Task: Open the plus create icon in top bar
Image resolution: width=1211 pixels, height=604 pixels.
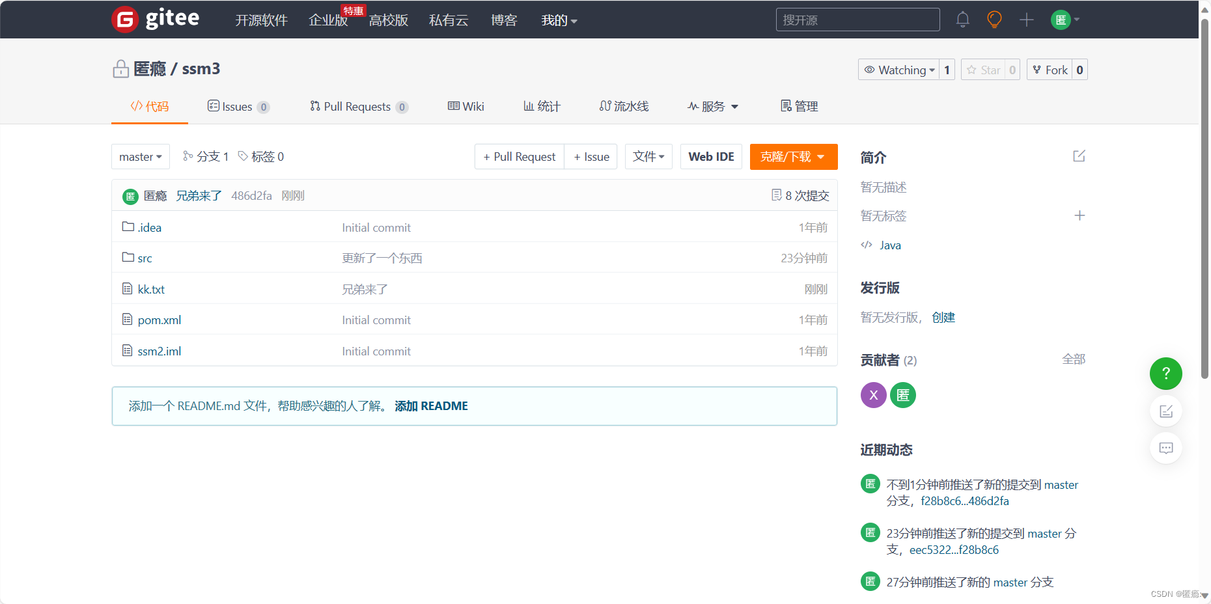Action: (x=1026, y=20)
